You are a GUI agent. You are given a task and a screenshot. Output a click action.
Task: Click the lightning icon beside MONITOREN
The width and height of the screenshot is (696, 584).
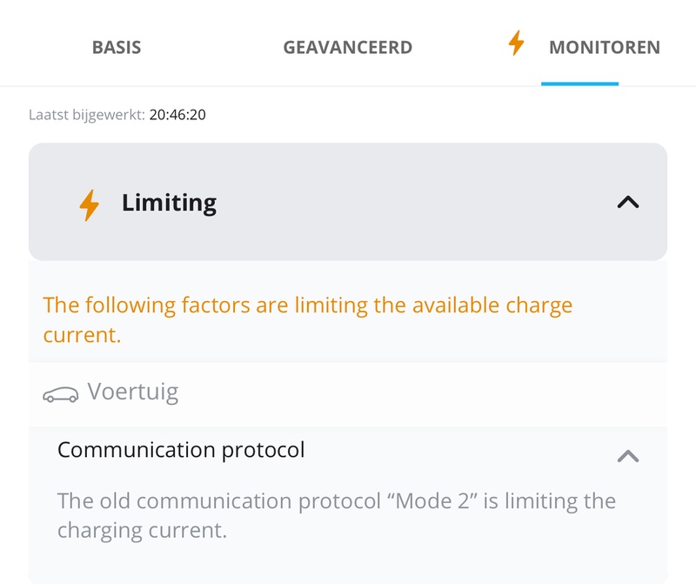pyautogui.click(x=517, y=44)
